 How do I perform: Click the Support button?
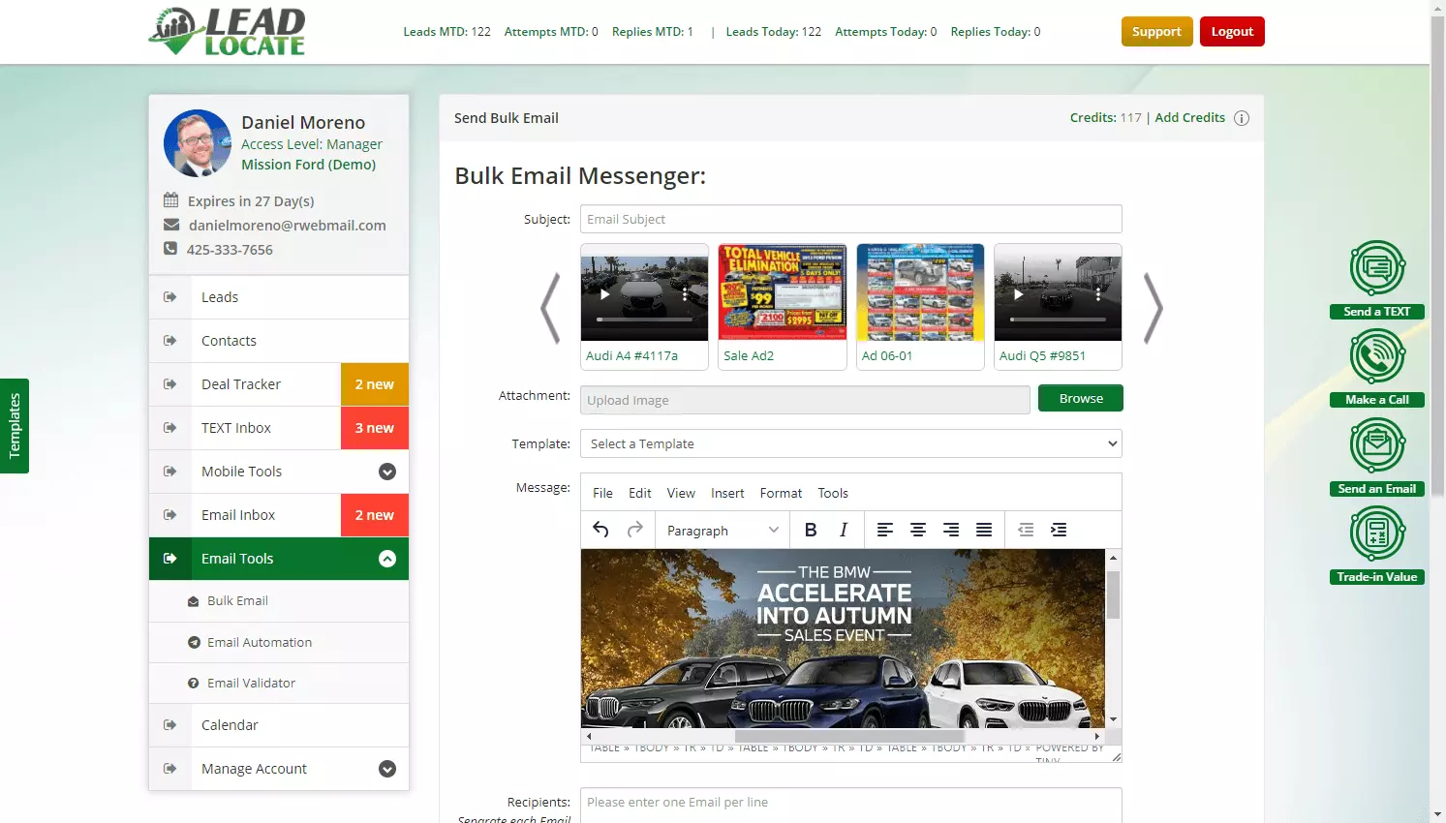click(x=1156, y=31)
